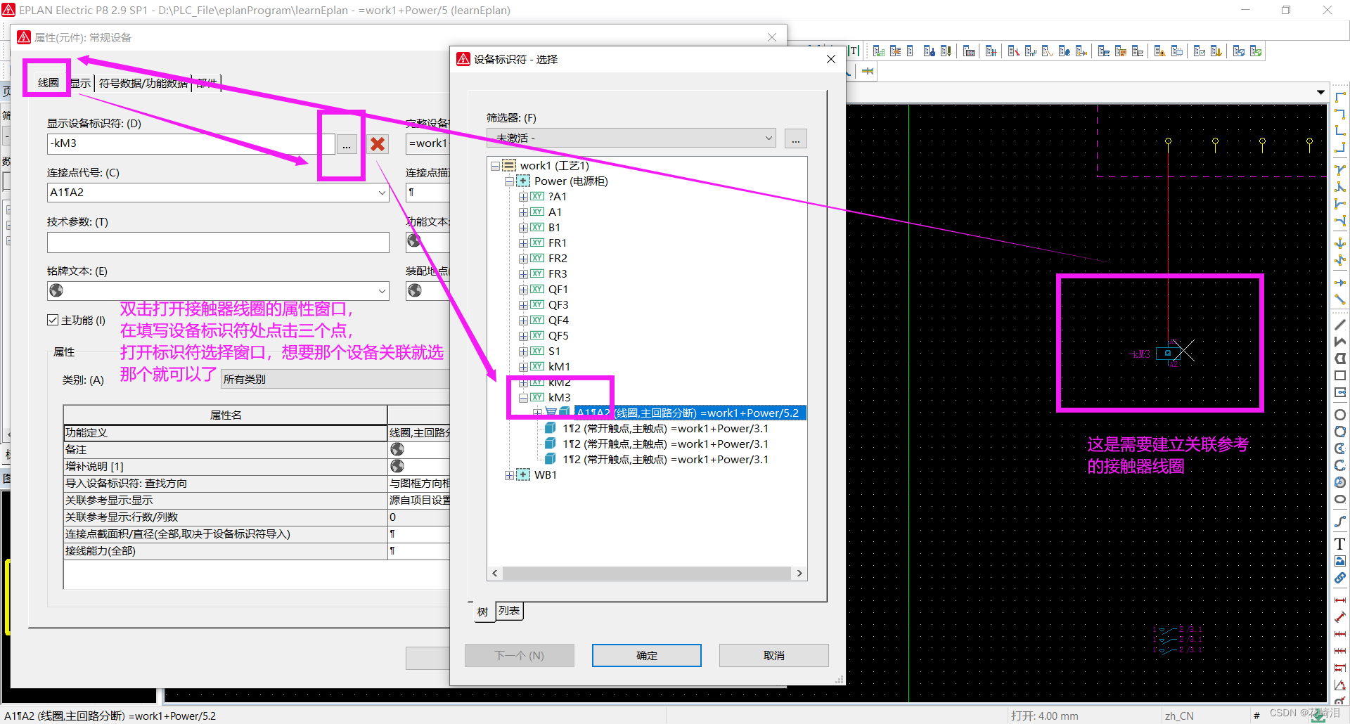Viewport: 1350px width, 724px height.
Task: Select the line drawing tool
Action: pos(1340,324)
